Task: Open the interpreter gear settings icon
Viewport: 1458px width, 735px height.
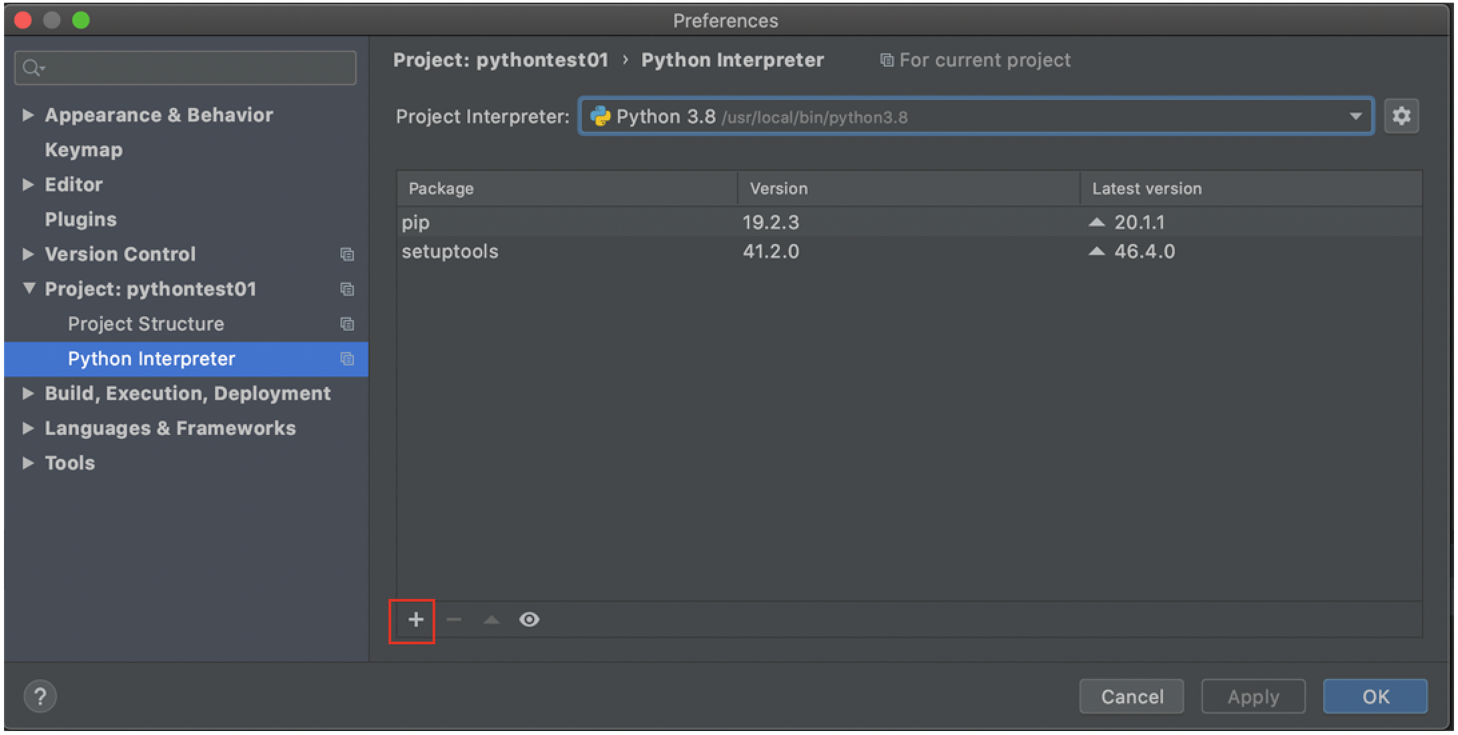Action: point(1401,116)
